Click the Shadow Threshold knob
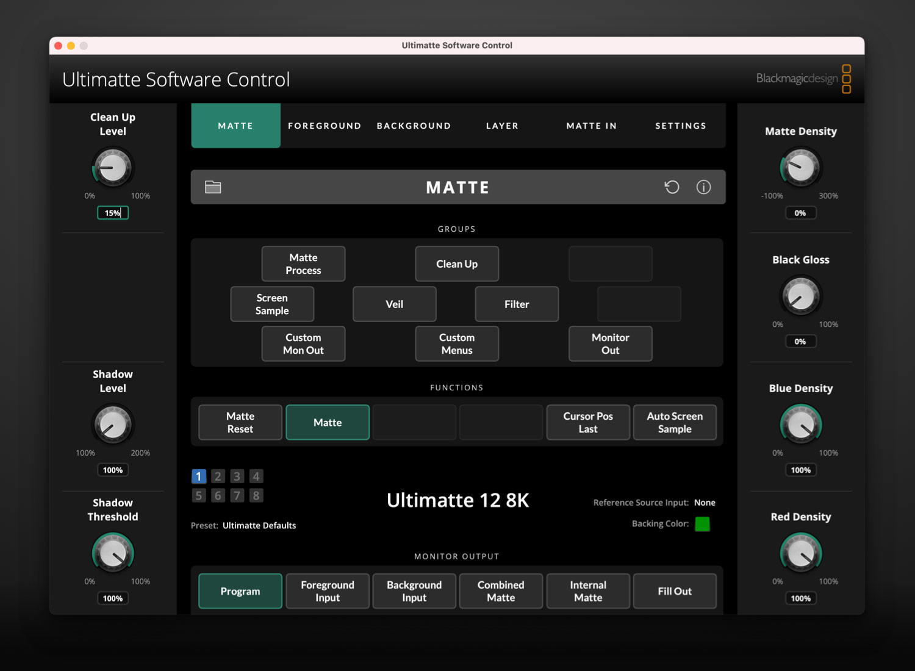This screenshot has height=671, width=915. click(113, 553)
